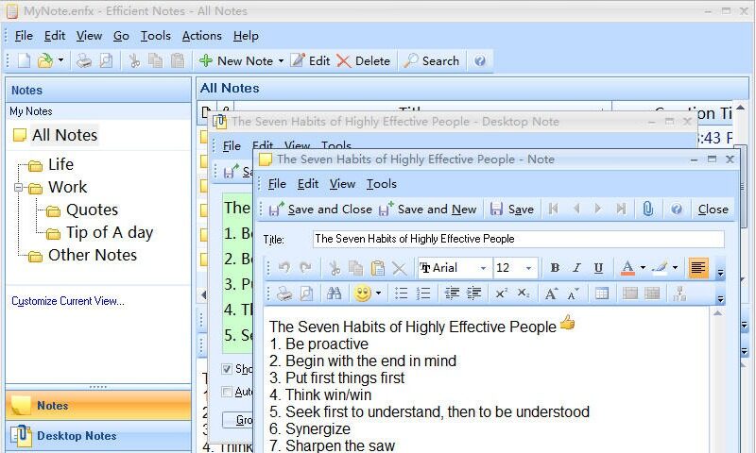Click Close in the Note window toolbar
This screenshot has height=453, width=756.
713,210
